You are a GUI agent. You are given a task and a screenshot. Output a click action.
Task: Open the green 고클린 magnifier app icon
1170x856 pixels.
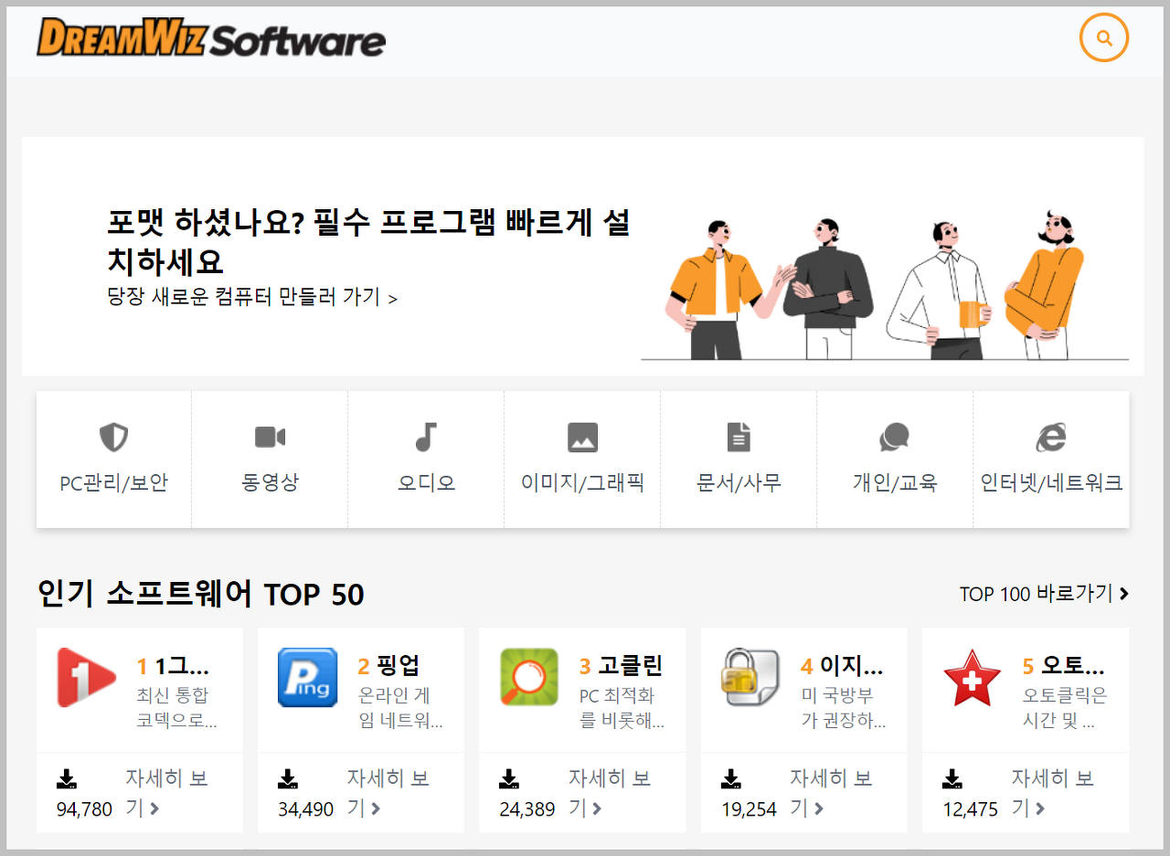(x=529, y=677)
